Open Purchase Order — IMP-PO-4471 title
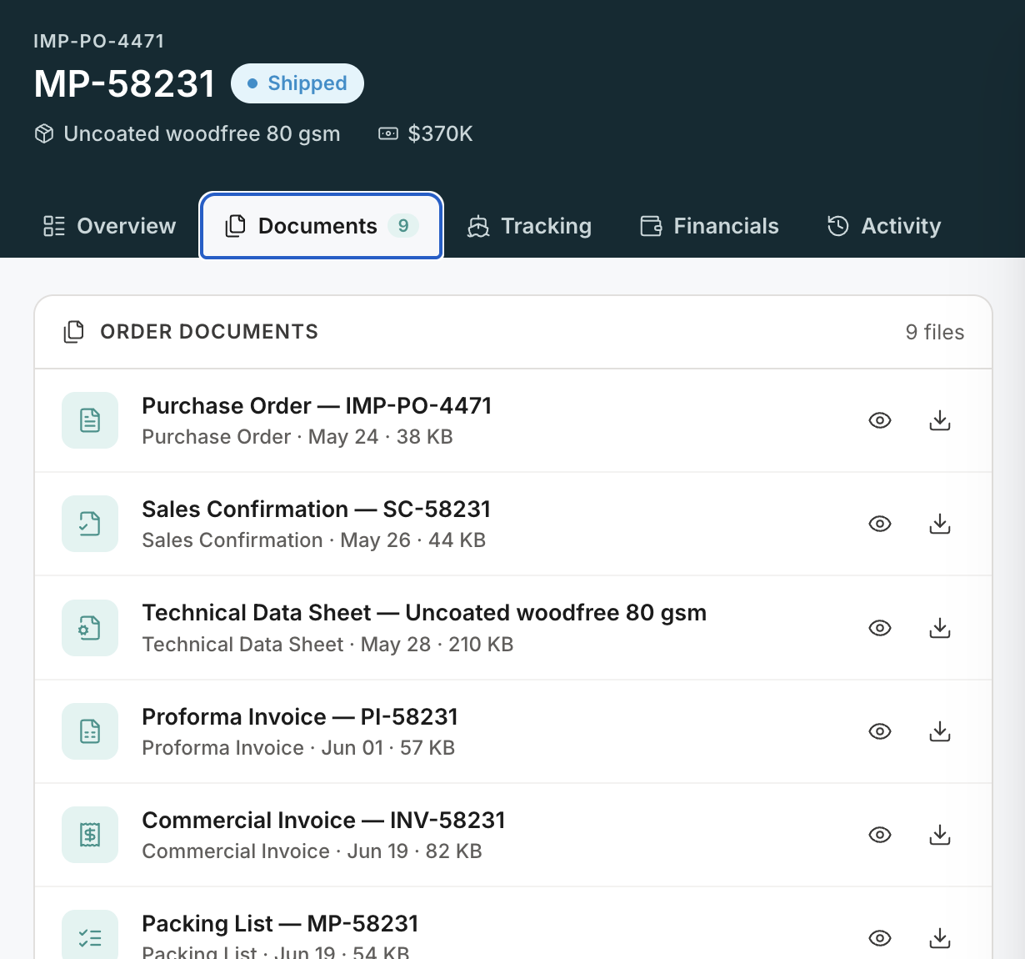The width and height of the screenshot is (1025, 959). click(317, 405)
